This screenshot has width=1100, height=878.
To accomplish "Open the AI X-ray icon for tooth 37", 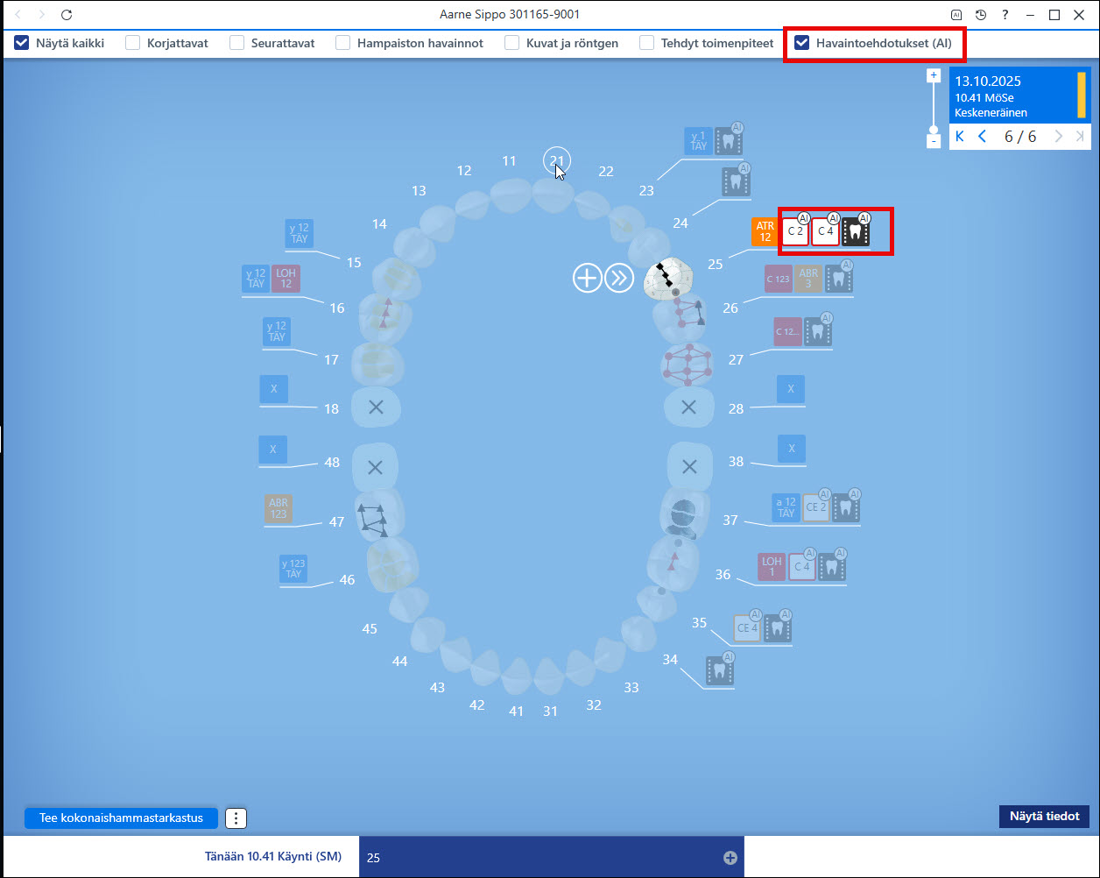I will (845, 508).
